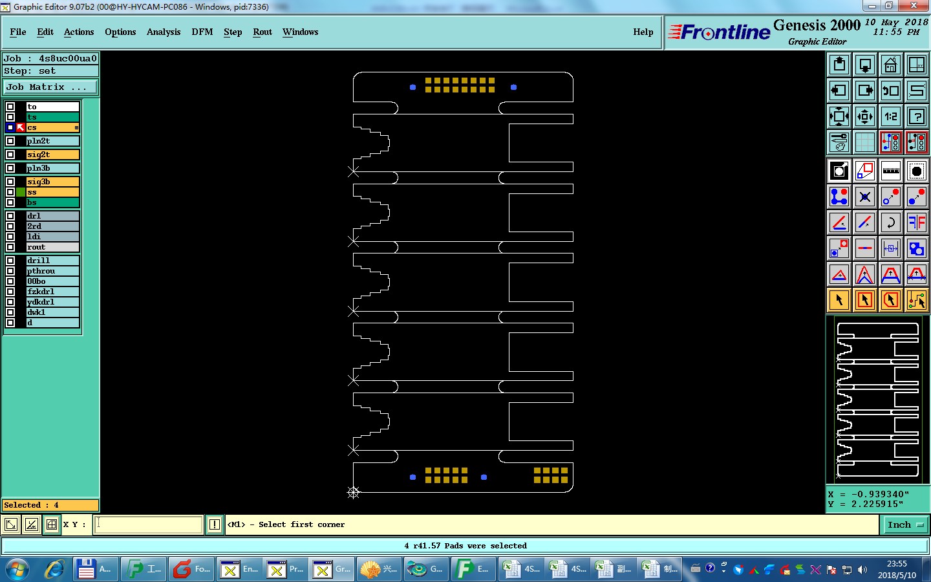Toggle the 'pln2t' layer checkbox

coord(10,141)
